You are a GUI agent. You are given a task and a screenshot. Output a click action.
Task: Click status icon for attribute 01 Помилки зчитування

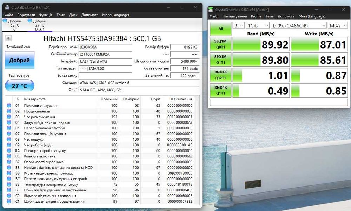[9, 105]
